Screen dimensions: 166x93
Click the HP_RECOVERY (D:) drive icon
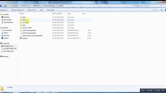pos(2,49)
